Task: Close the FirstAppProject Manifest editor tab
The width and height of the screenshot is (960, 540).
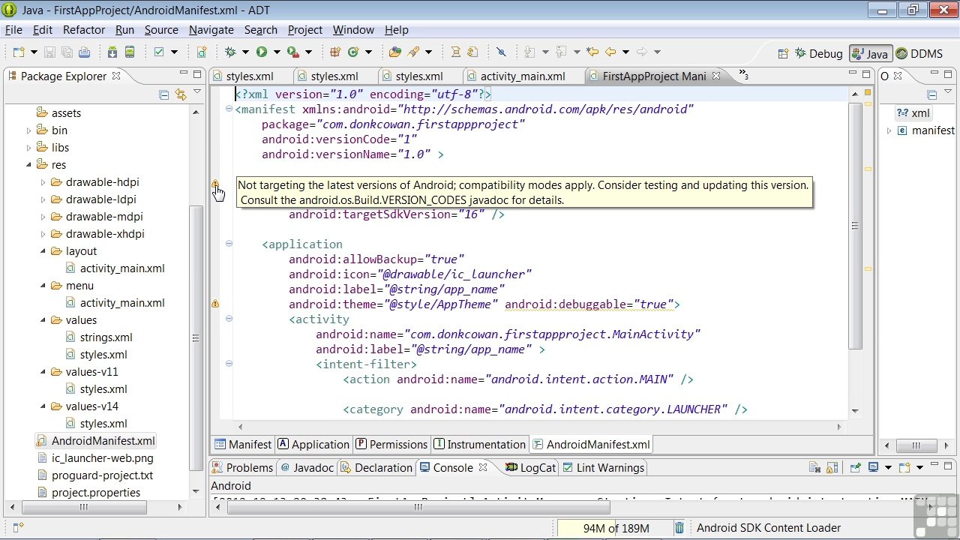Action: [715, 76]
